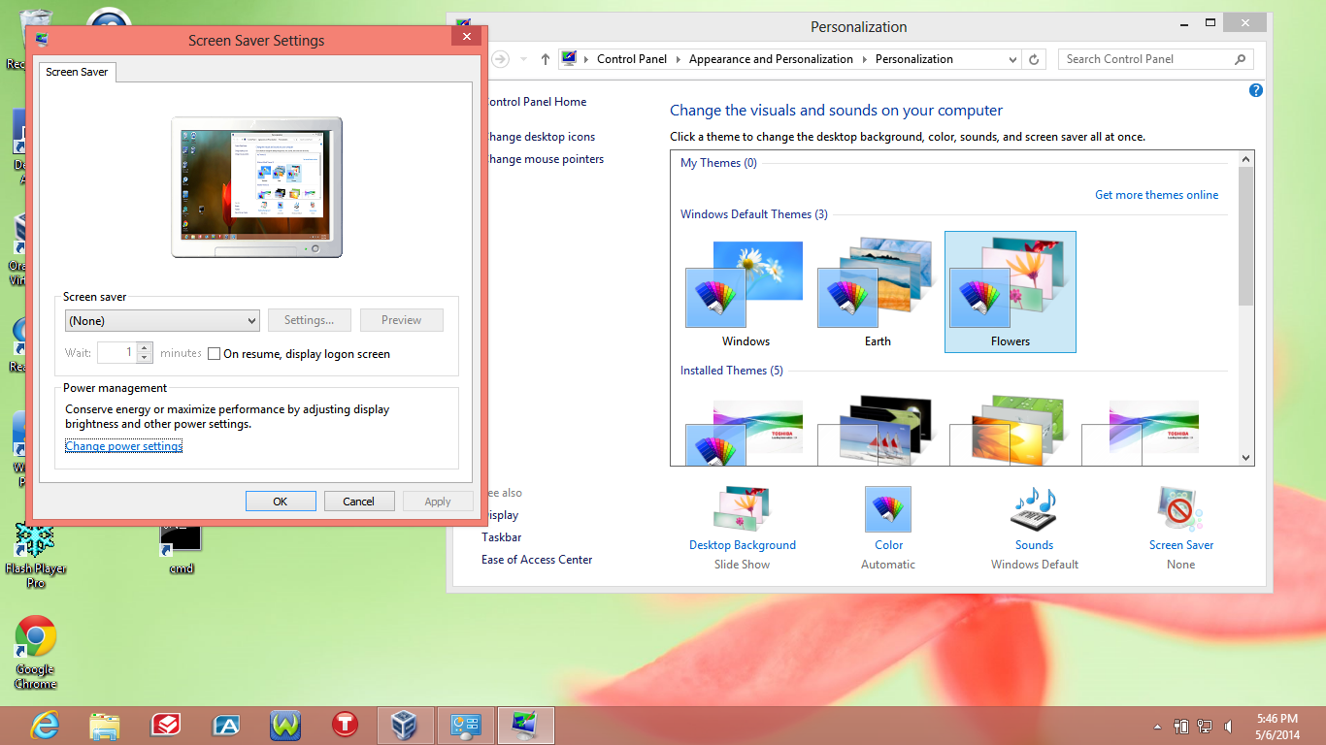The image size is (1326, 745).
Task: Open the blue letter A taskbar app
Action: tap(226, 726)
